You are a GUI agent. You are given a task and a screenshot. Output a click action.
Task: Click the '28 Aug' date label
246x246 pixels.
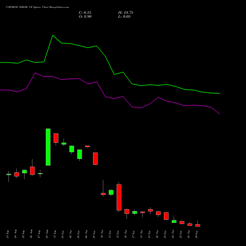[47, 234]
